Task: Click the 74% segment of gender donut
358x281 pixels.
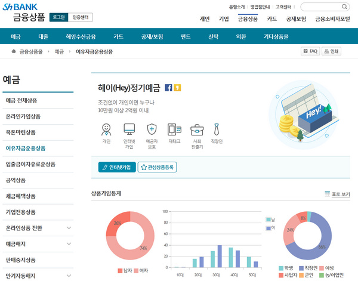Action: pyautogui.click(x=143, y=248)
